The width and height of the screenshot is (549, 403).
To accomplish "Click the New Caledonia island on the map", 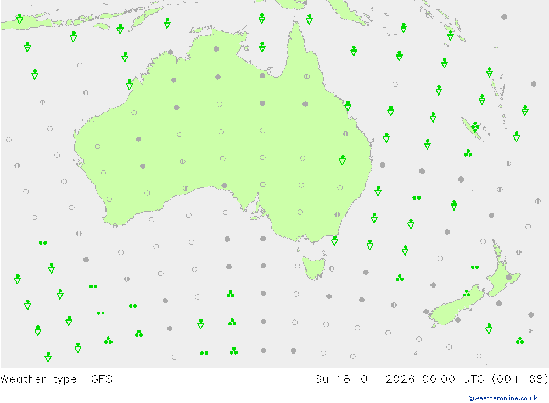I will point(472,128).
